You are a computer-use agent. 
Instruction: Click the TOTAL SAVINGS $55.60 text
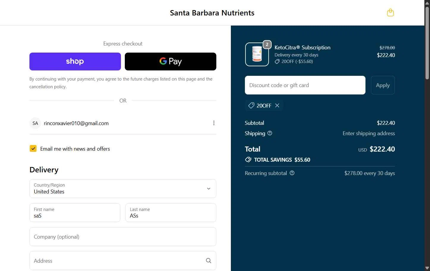click(282, 160)
